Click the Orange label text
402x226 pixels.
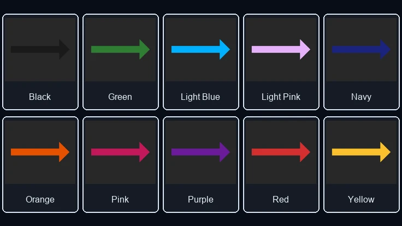pos(40,199)
